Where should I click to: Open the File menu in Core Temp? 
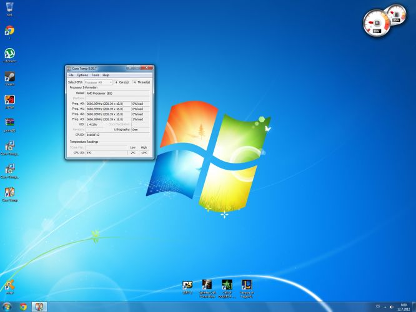pos(71,76)
